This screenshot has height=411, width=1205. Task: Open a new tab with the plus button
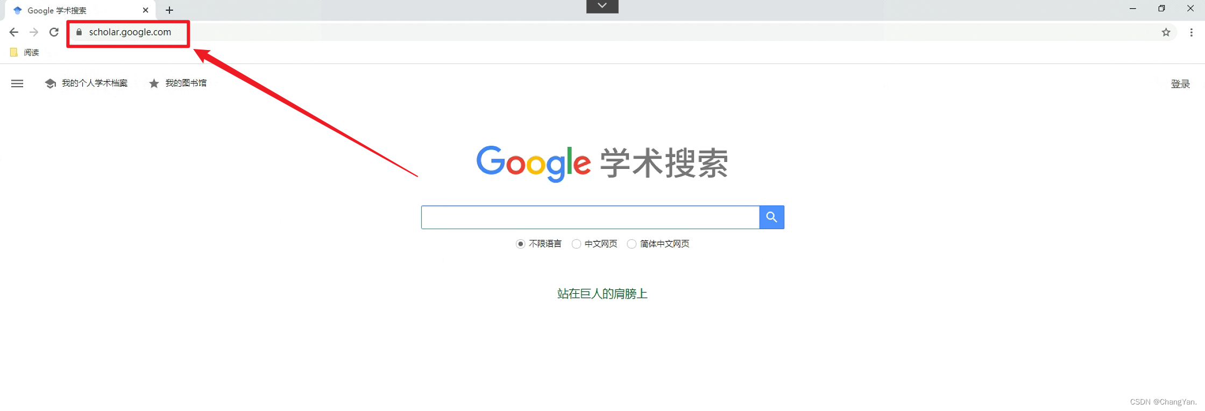click(x=169, y=10)
